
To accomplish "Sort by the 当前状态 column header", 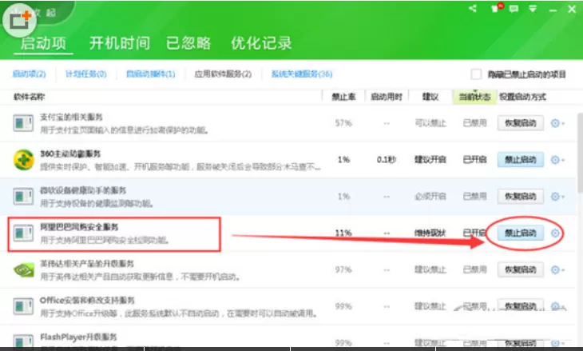I will (x=474, y=97).
